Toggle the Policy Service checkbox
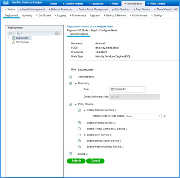Screen dimensions: 180x178 (70, 104)
